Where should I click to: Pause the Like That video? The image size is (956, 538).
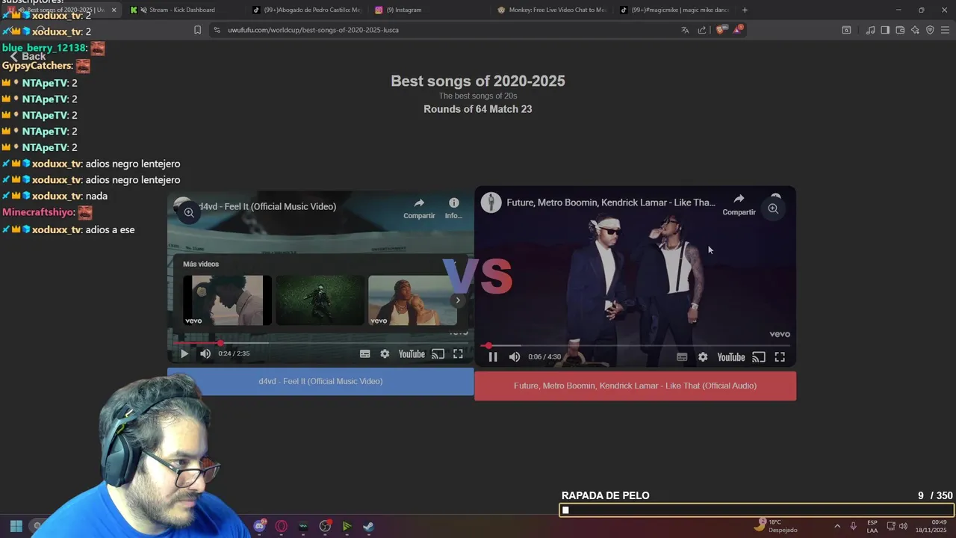coord(493,357)
